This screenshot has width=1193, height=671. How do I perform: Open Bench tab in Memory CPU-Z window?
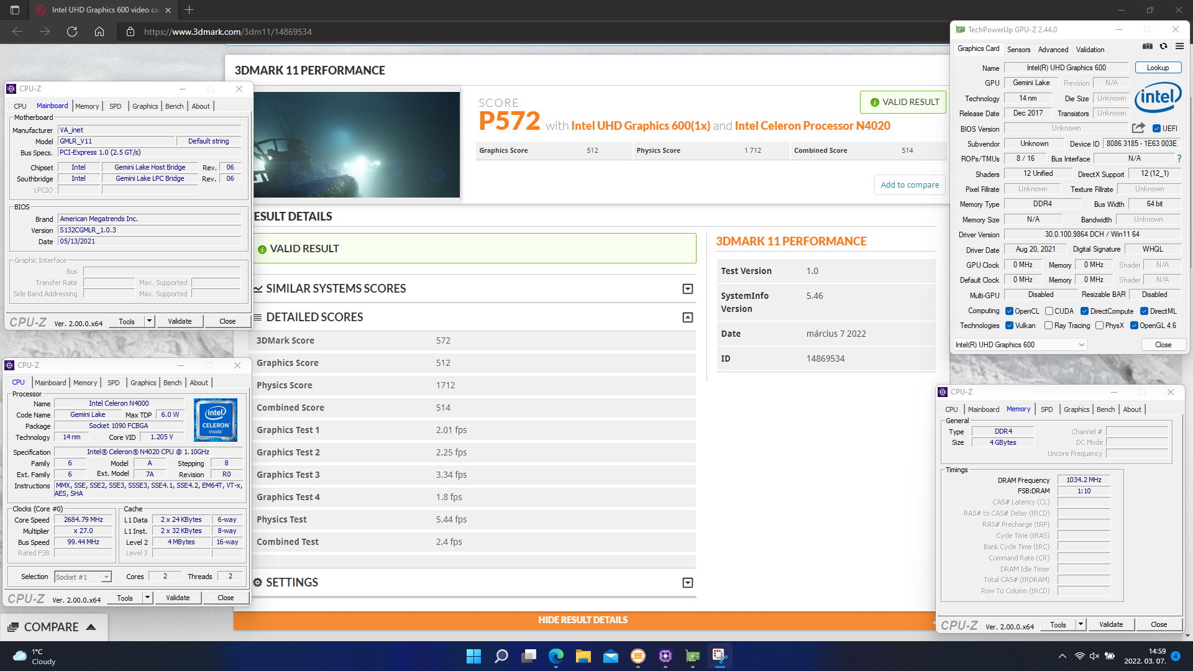[x=1105, y=409]
